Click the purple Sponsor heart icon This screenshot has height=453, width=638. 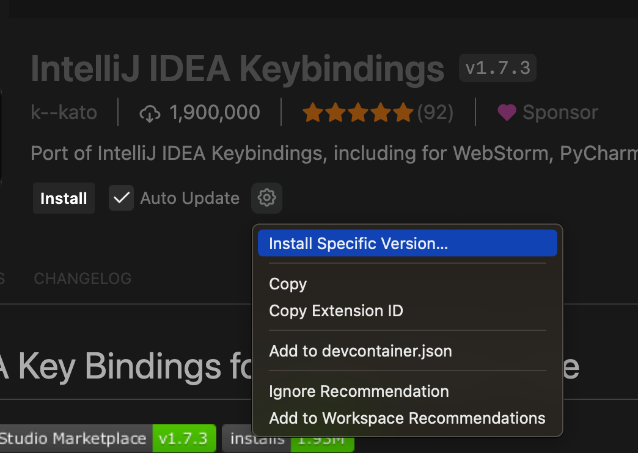[x=507, y=112]
